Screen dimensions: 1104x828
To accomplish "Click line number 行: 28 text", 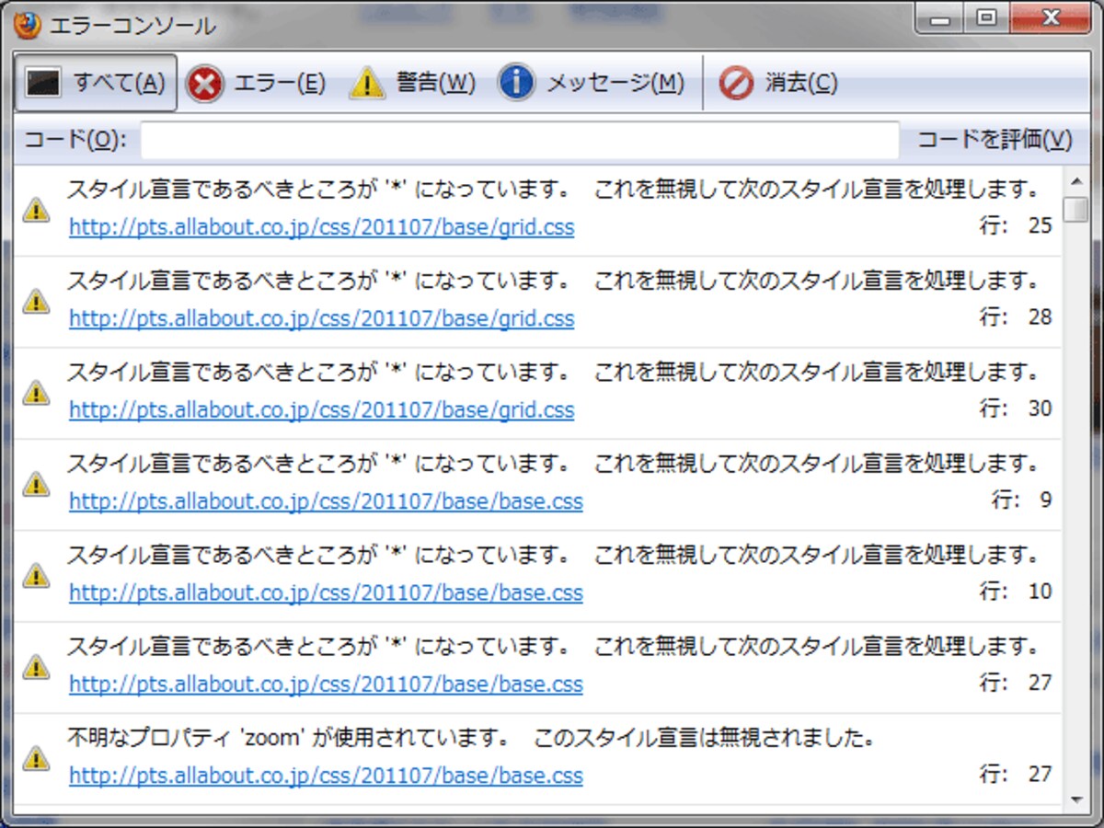I will 1016,317.
